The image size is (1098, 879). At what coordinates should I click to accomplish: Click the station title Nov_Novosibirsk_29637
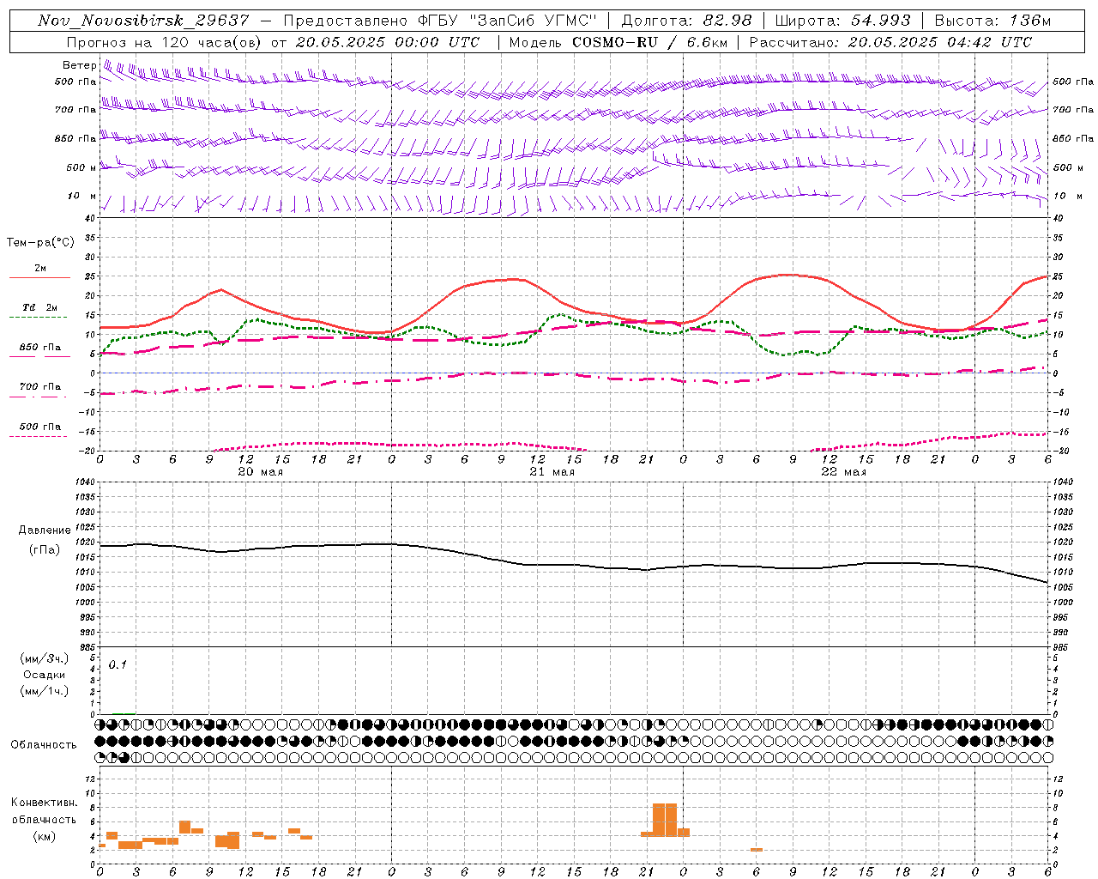143,21
